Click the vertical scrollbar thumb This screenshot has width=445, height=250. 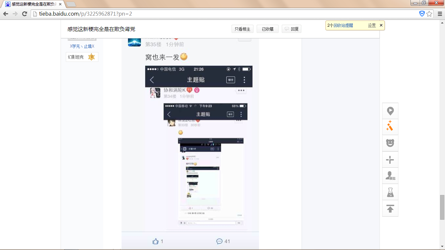pyautogui.click(x=442, y=207)
